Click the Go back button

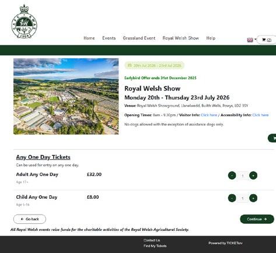pyautogui.click(x=30, y=219)
